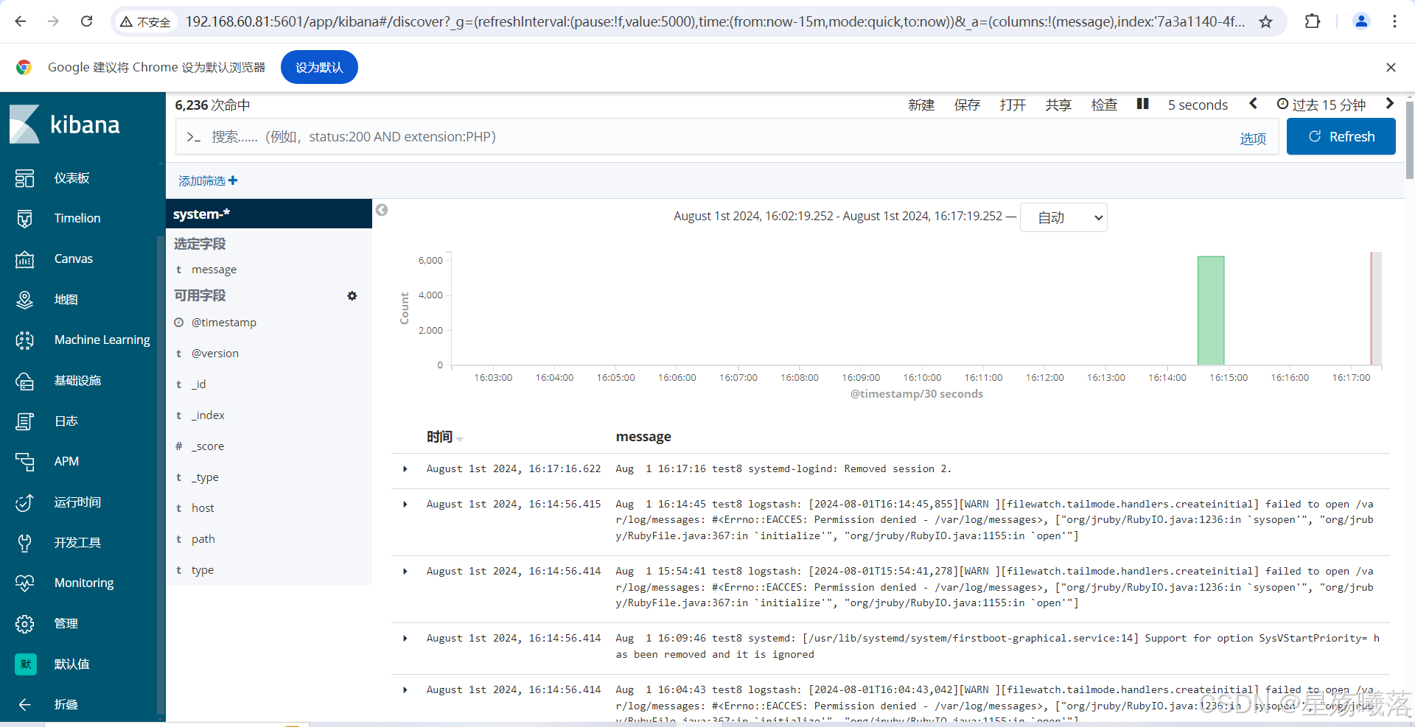Screen dimensions: 1415x727
Task: Open 5 seconds refresh interval picker
Action: pos(1198,105)
